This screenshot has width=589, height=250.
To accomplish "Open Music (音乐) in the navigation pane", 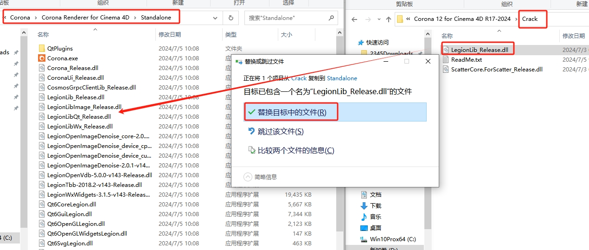I will pyautogui.click(x=375, y=217).
